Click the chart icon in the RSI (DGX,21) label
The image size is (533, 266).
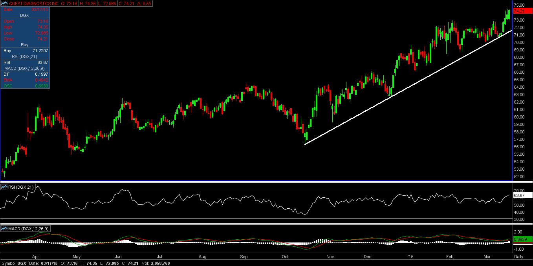point(4,187)
